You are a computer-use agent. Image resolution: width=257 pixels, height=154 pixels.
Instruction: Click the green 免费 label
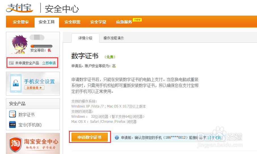(x=110, y=57)
